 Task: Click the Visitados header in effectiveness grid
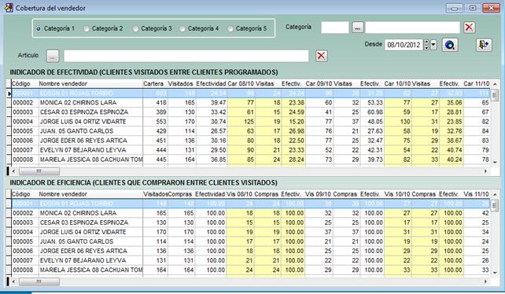(180, 84)
